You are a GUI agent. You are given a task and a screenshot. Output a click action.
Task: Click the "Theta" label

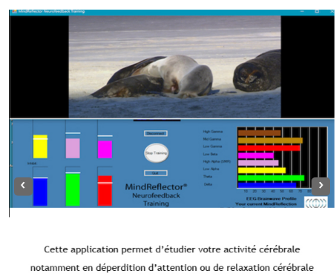point(208,176)
